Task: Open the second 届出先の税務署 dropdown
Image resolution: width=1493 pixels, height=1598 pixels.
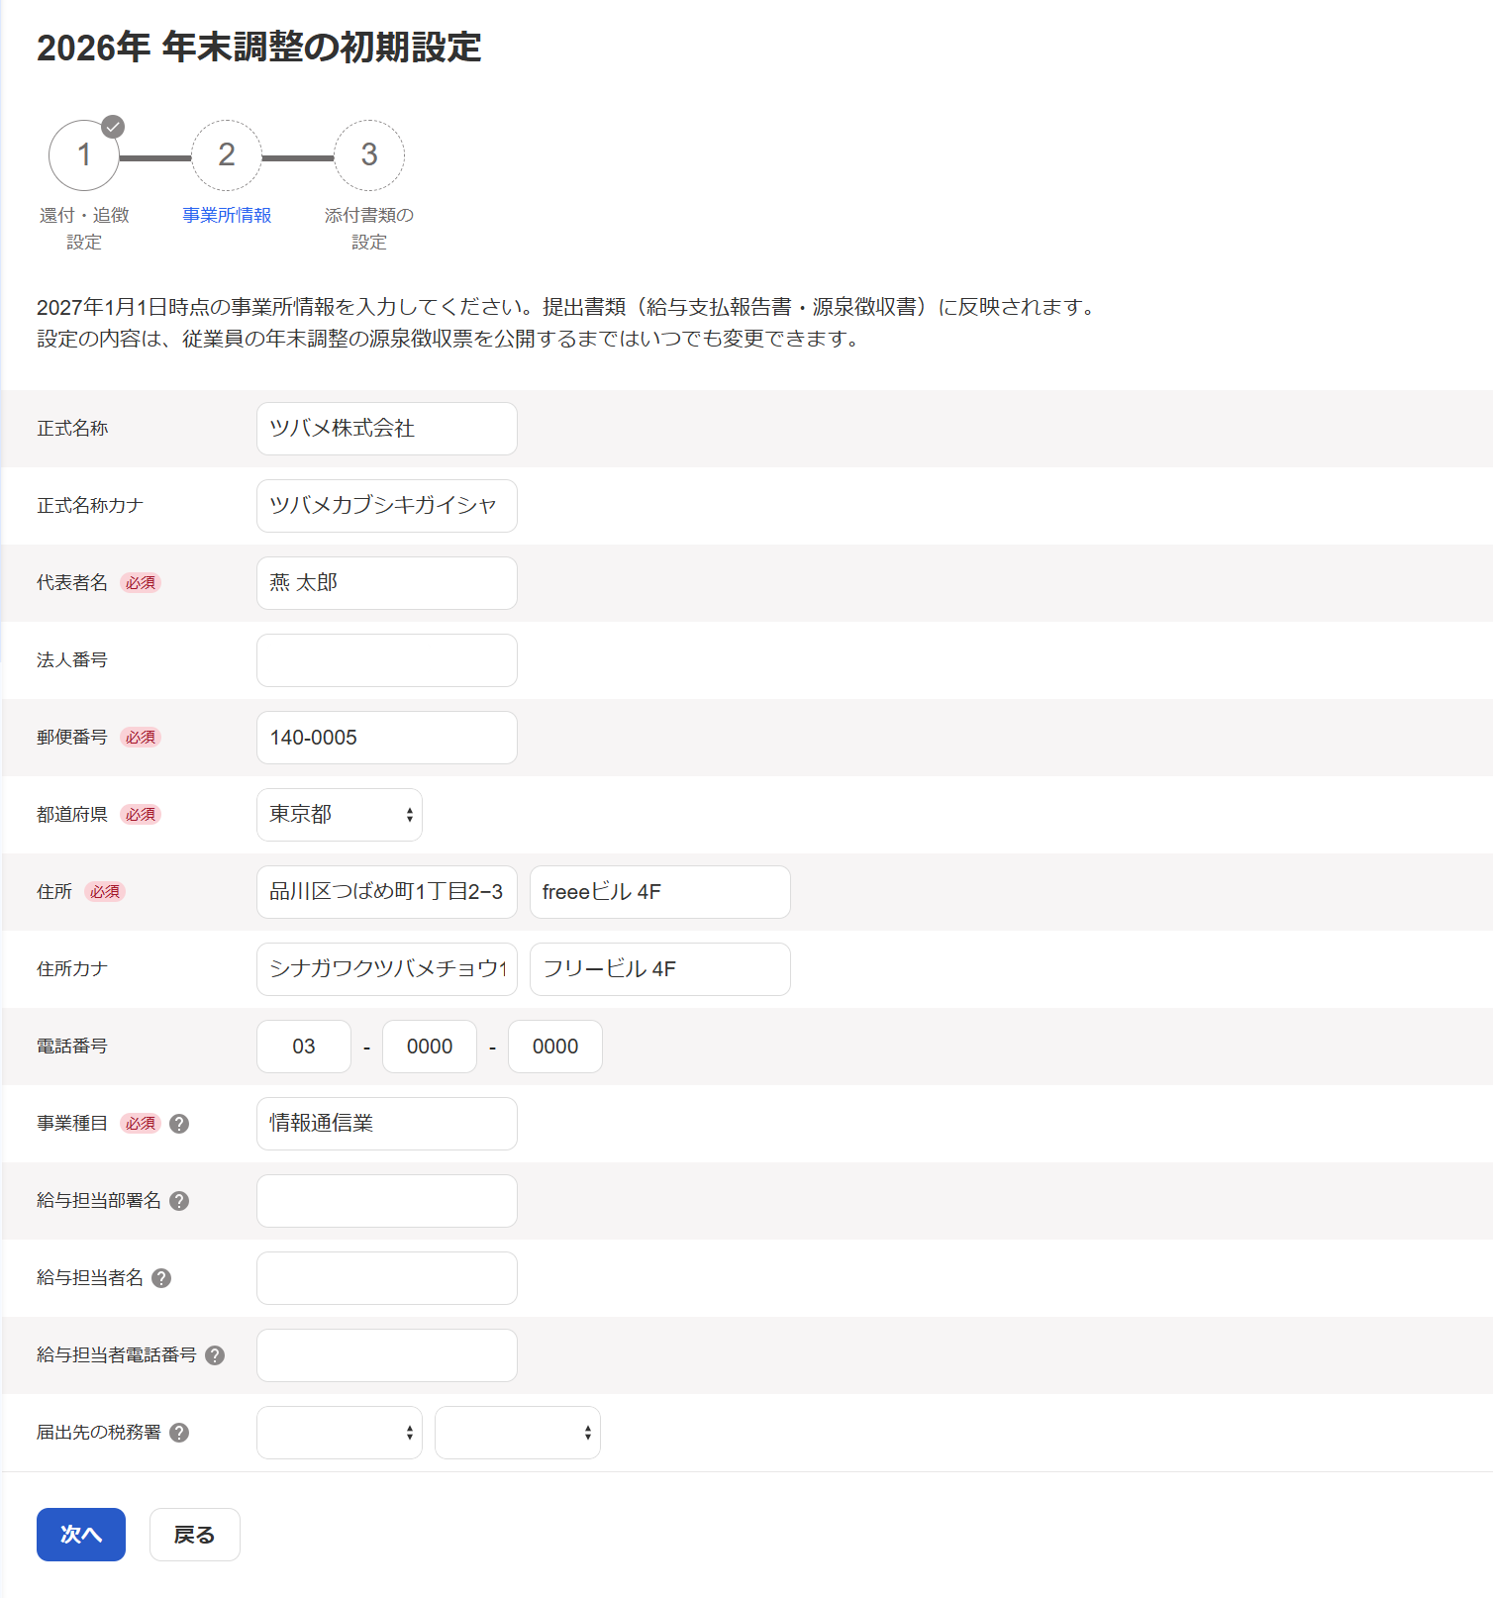Action: [x=518, y=1433]
